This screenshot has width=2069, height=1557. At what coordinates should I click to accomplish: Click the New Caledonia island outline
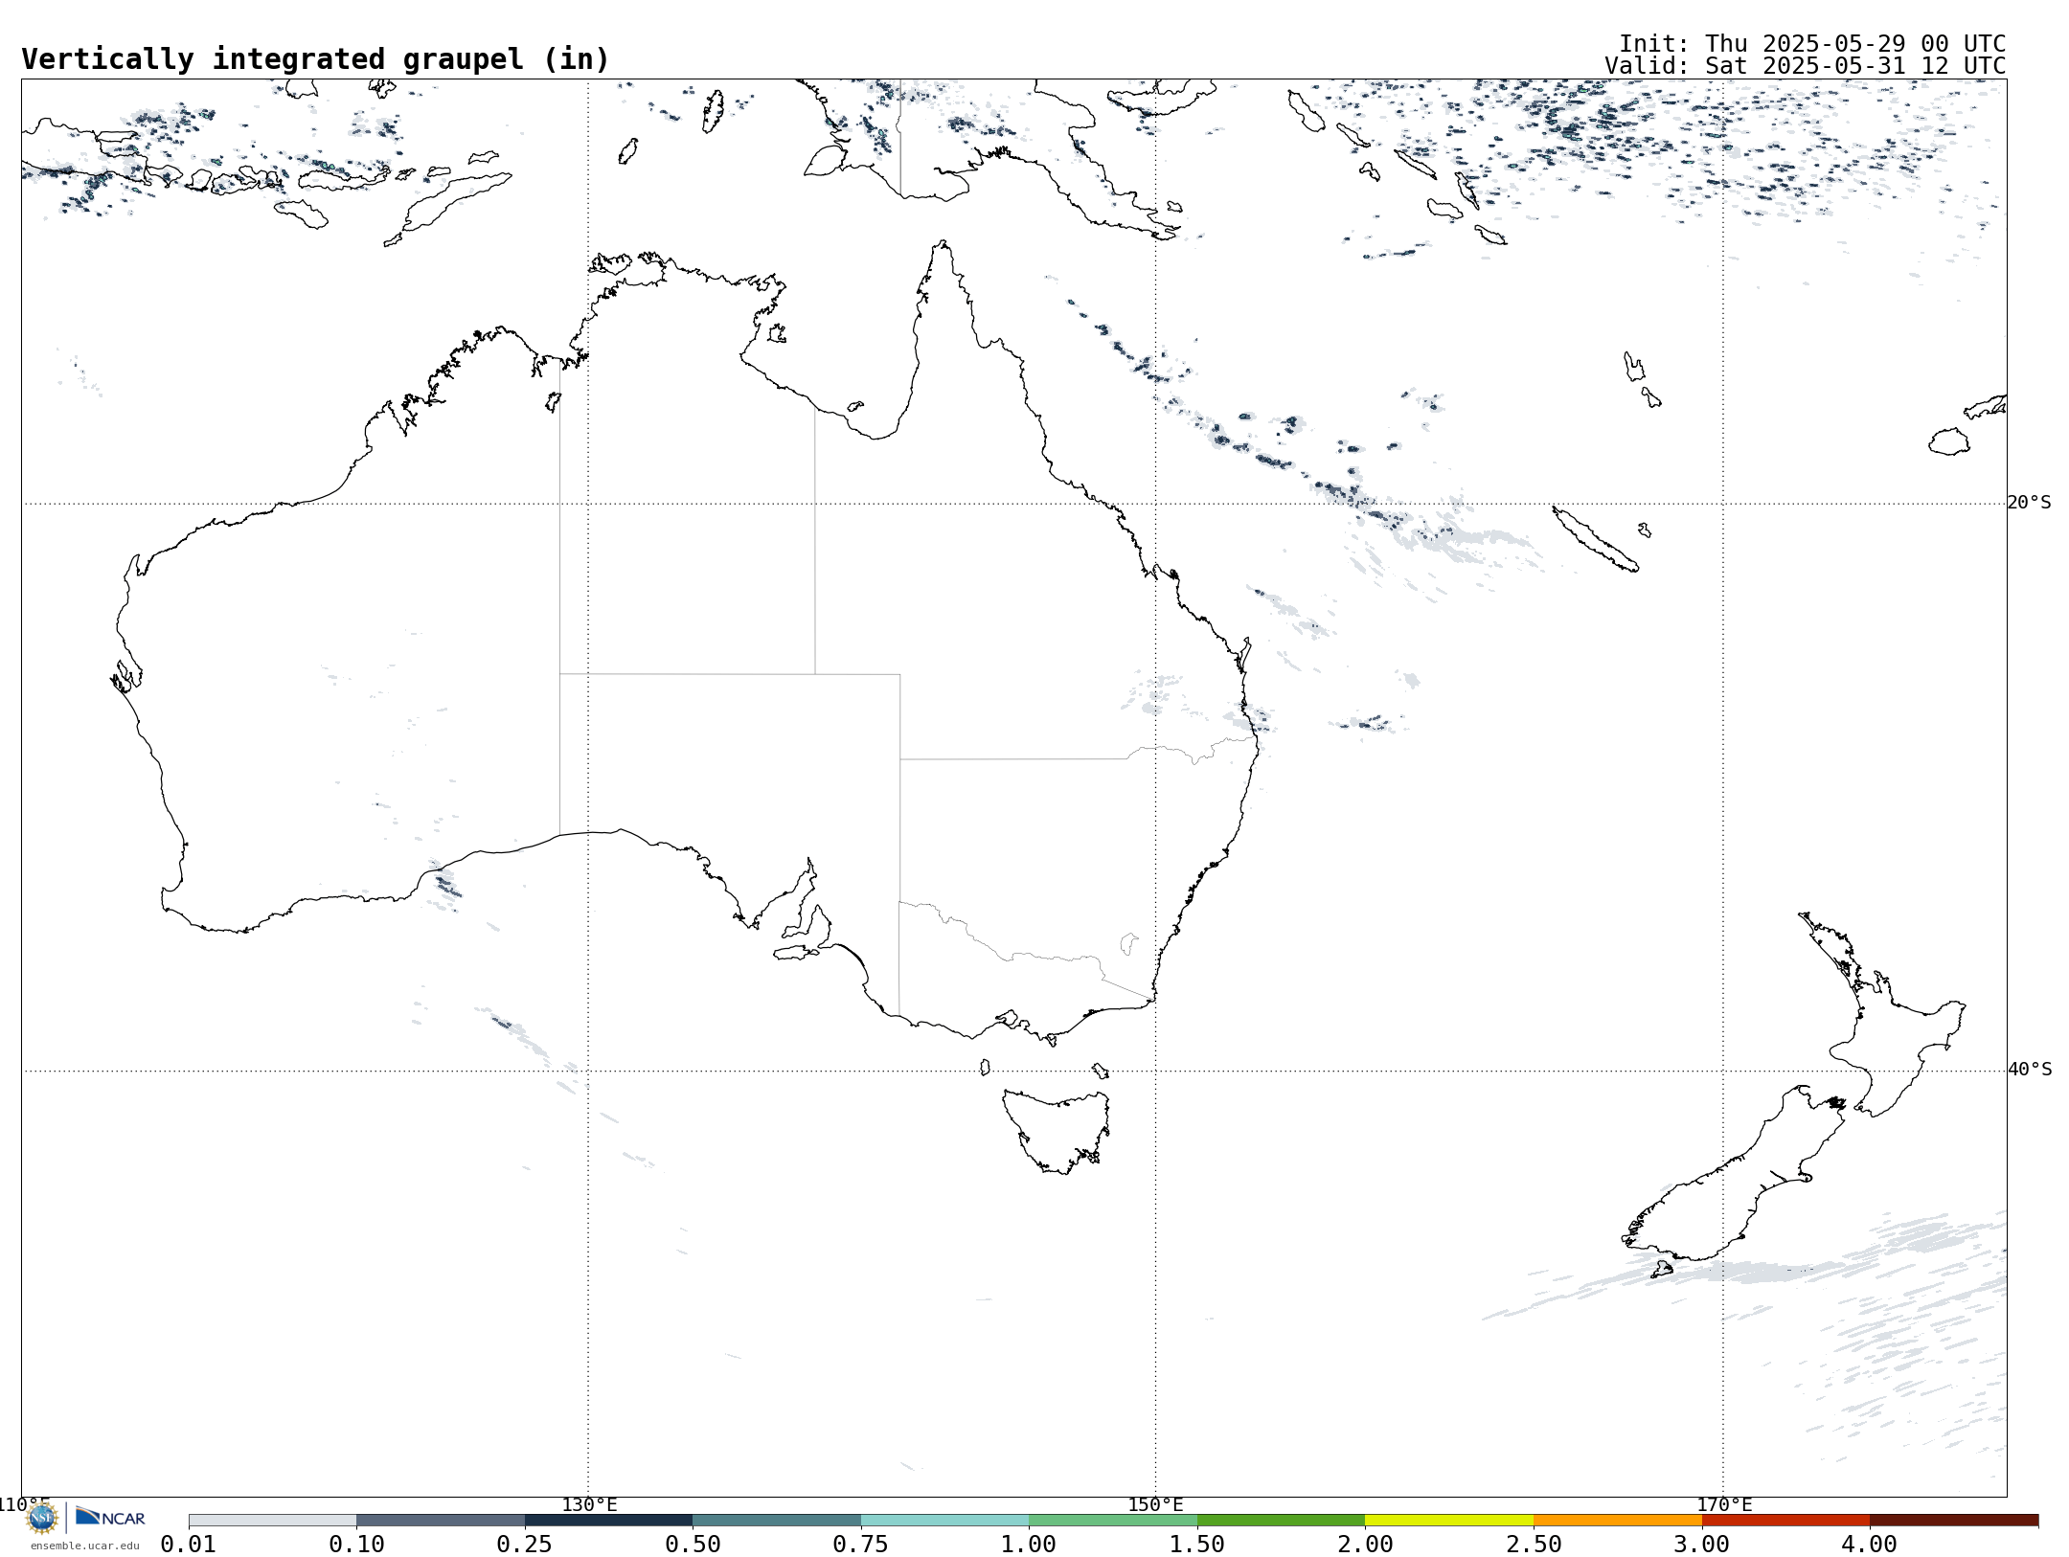pyautogui.click(x=1596, y=539)
